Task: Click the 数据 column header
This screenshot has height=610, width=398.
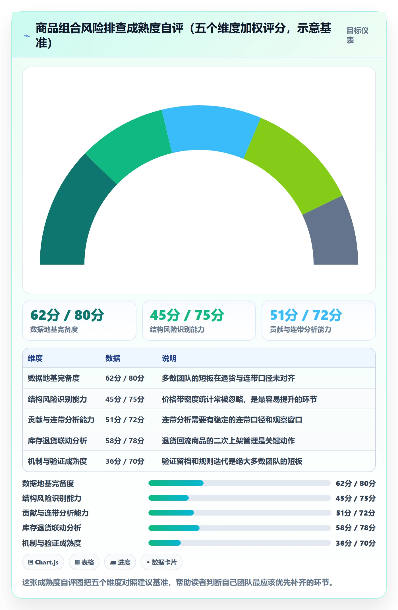Action: pyautogui.click(x=113, y=358)
